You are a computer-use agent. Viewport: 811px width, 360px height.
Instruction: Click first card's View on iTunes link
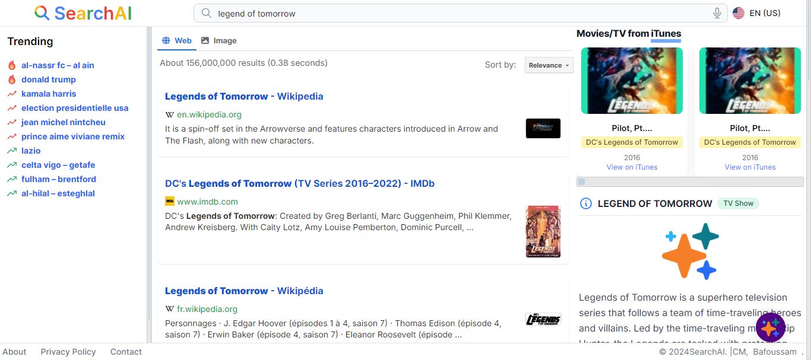632,167
